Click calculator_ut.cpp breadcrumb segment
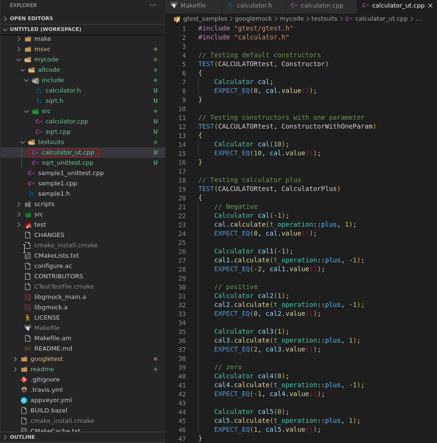 381,19
